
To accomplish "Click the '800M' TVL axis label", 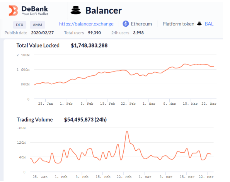I will coord(25,84).
